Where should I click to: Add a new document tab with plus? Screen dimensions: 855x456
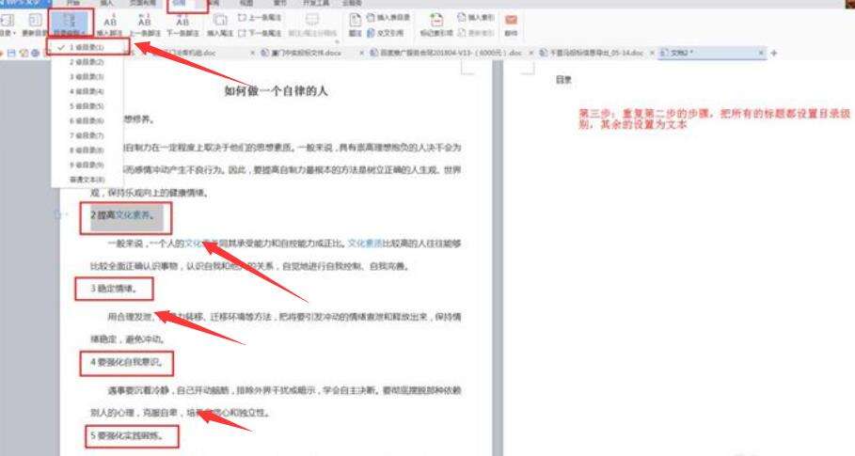pos(773,53)
